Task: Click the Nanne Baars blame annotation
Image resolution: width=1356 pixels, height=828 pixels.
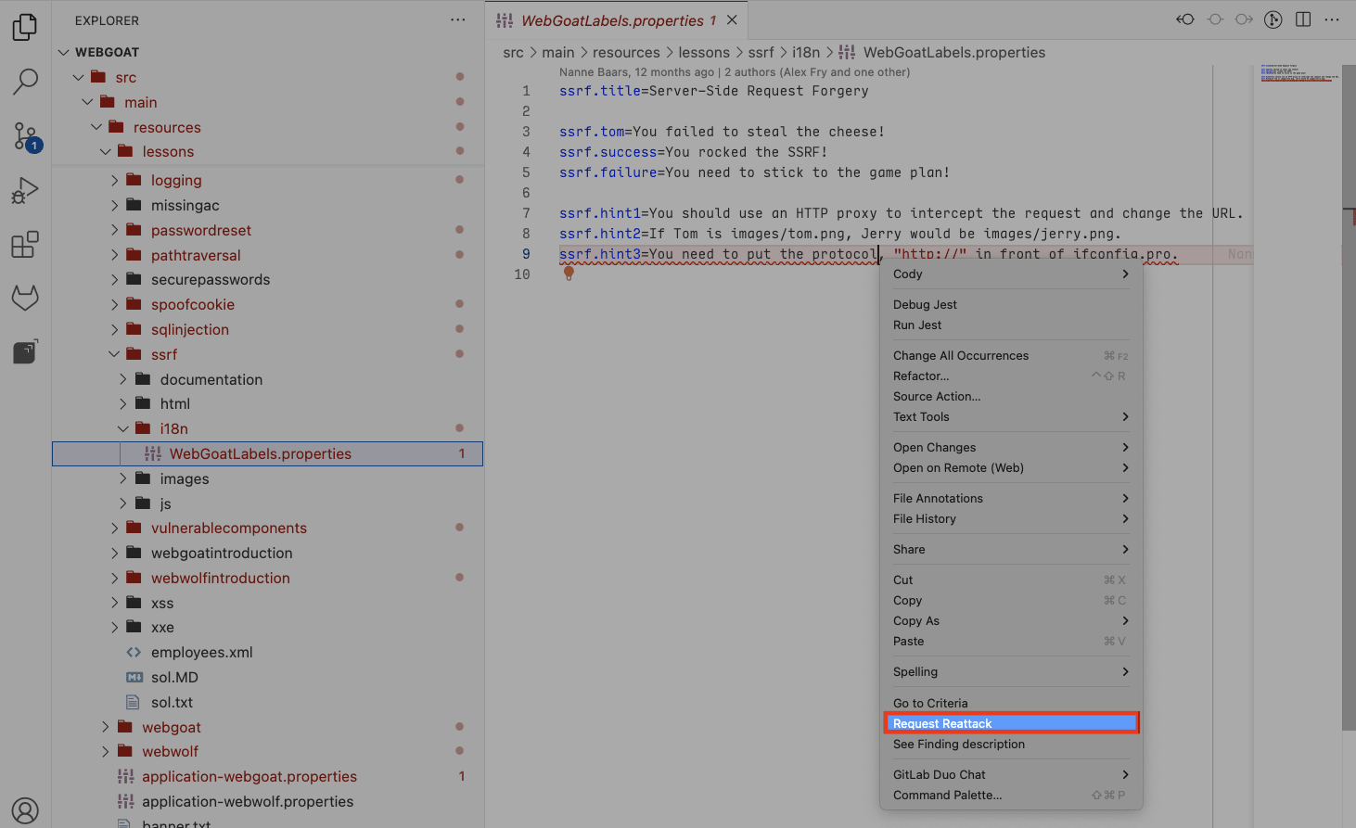Action: click(x=734, y=71)
